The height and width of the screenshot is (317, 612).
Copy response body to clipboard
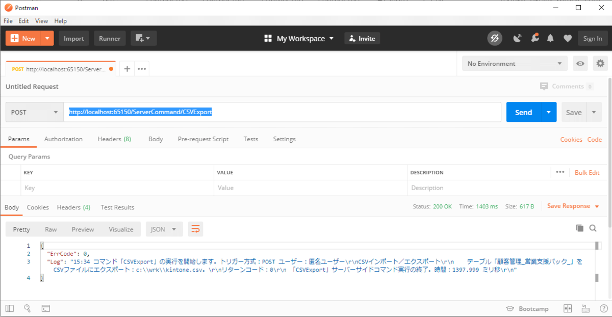pyautogui.click(x=579, y=228)
